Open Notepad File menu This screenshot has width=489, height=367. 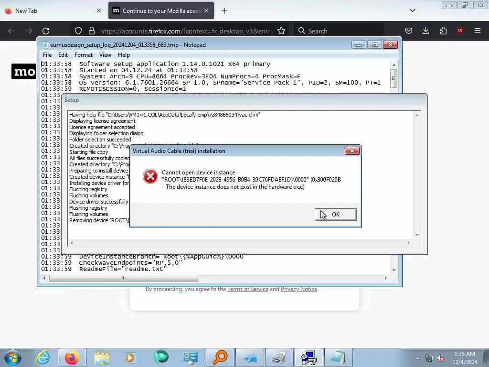coord(47,55)
